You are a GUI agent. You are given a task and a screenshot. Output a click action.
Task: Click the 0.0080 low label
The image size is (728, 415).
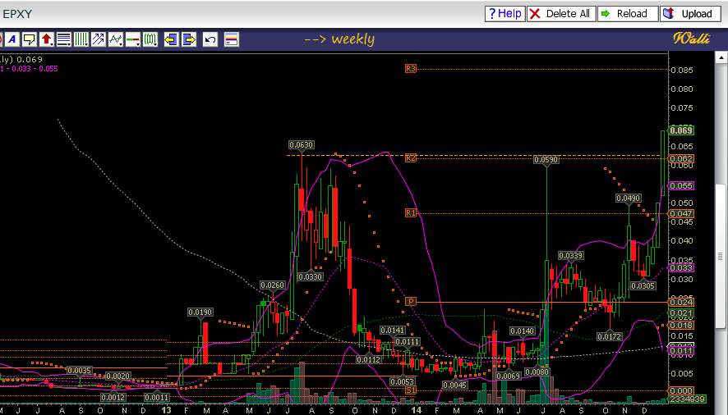click(537, 372)
